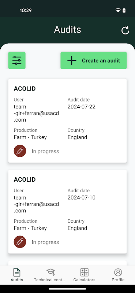The width and height of the screenshot is (135, 293).
Task: Tap the edit pencil on the 2024-07-22 audit
Action: pyautogui.click(x=20, y=151)
